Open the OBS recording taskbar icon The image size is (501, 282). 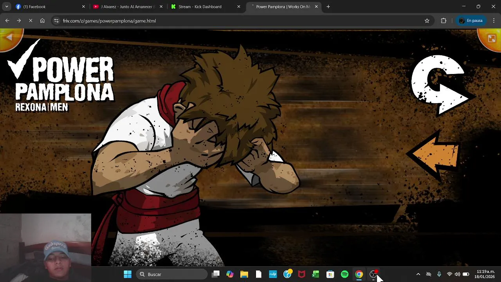(373, 274)
